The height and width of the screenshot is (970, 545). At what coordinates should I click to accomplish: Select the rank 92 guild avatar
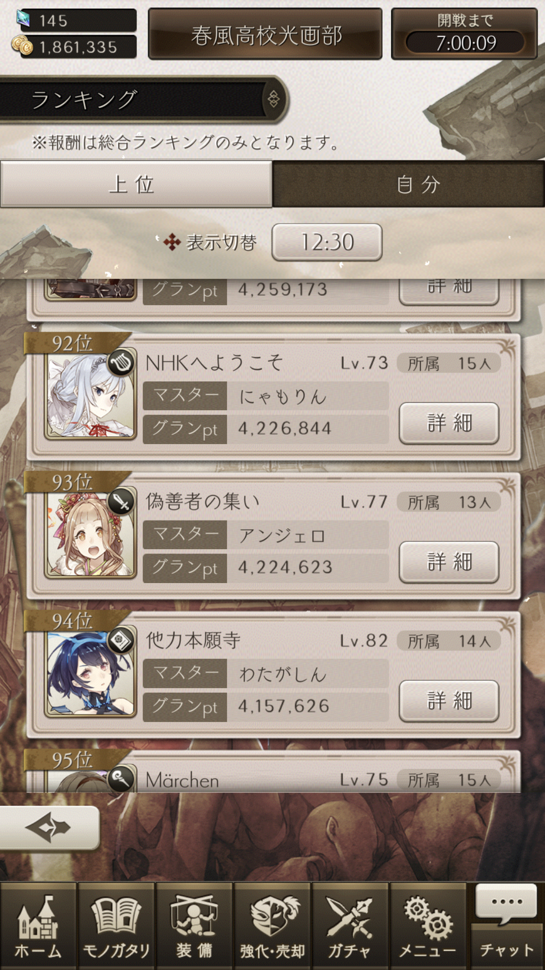[91, 396]
